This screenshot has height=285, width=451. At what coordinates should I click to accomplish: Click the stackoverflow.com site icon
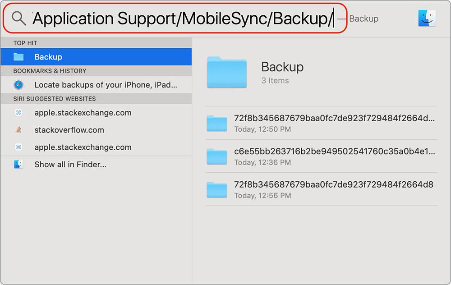pyautogui.click(x=18, y=130)
